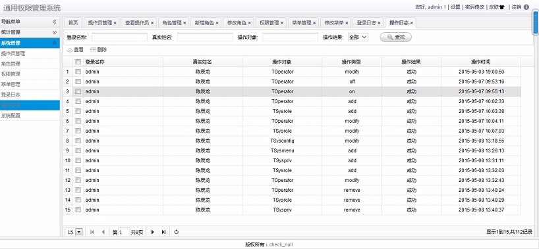Click the 查找 search button
Viewport: 539px width, 249px height.
coord(395,37)
